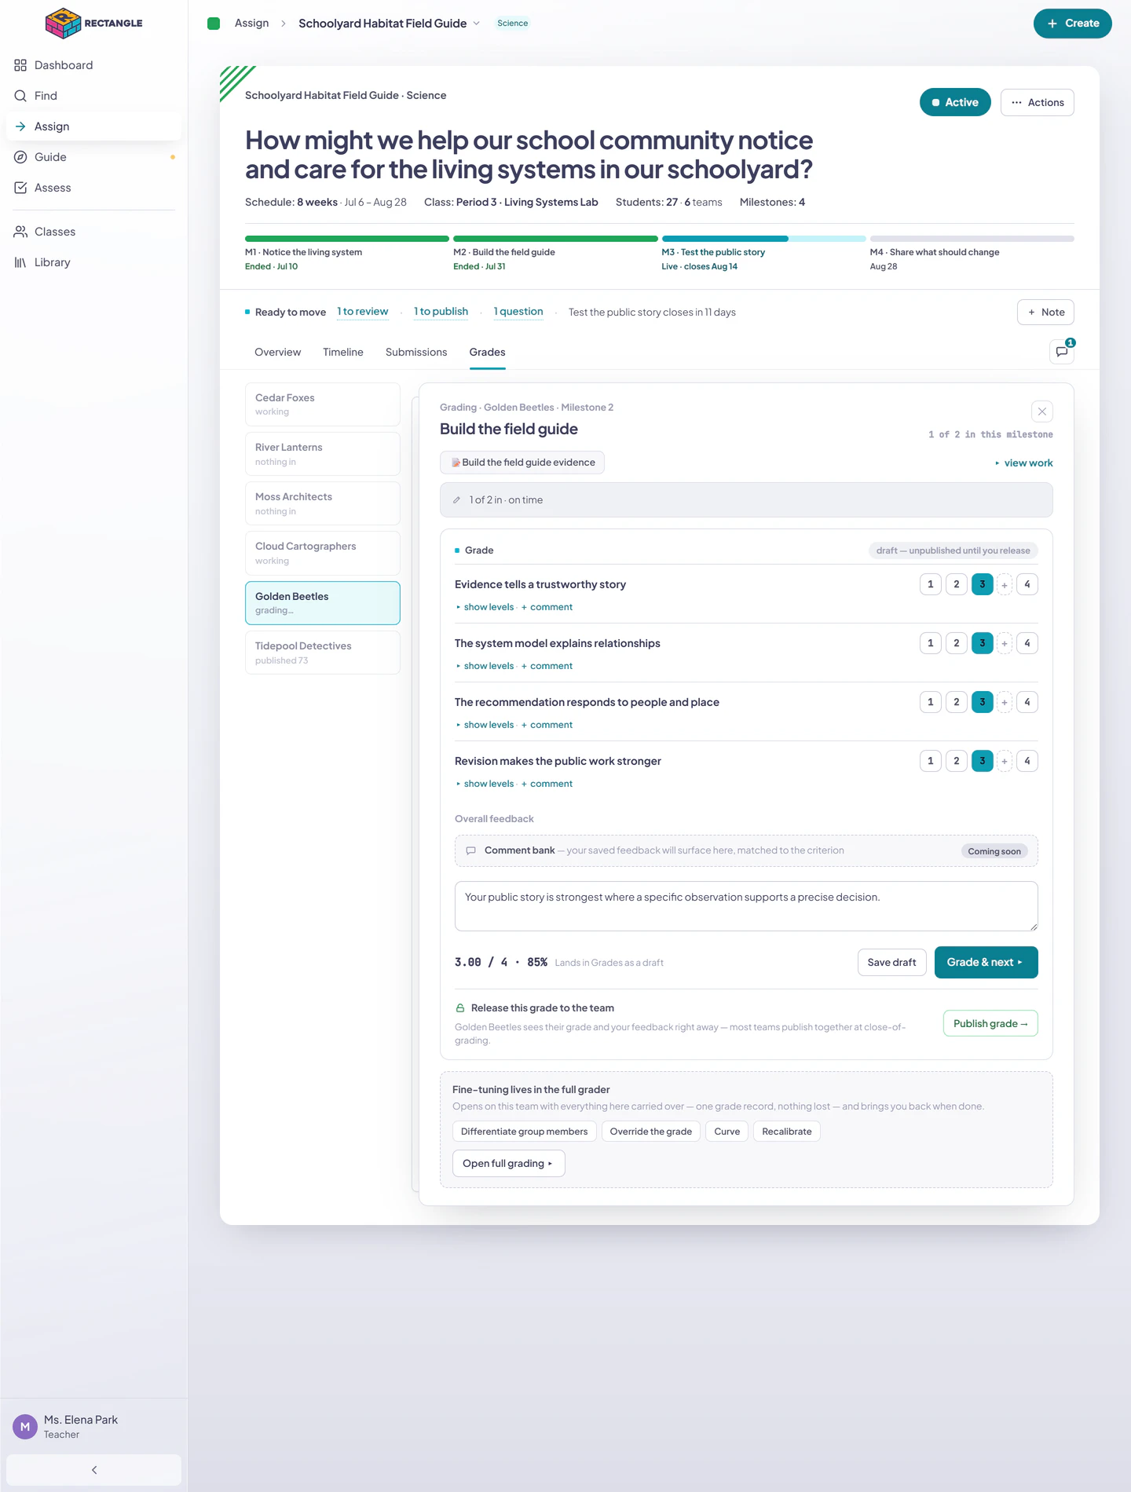Click M3 Test the public story progress bar
The width and height of the screenshot is (1131, 1492).
pyautogui.click(x=764, y=239)
